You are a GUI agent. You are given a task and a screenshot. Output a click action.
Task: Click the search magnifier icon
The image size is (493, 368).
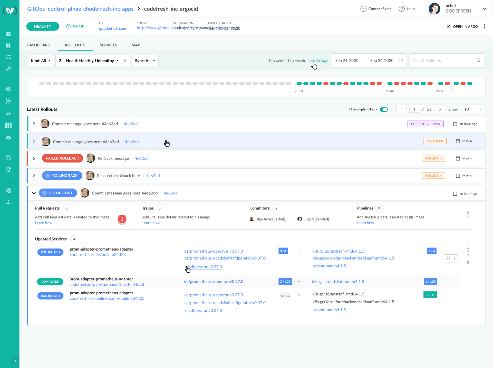click(478, 61)
